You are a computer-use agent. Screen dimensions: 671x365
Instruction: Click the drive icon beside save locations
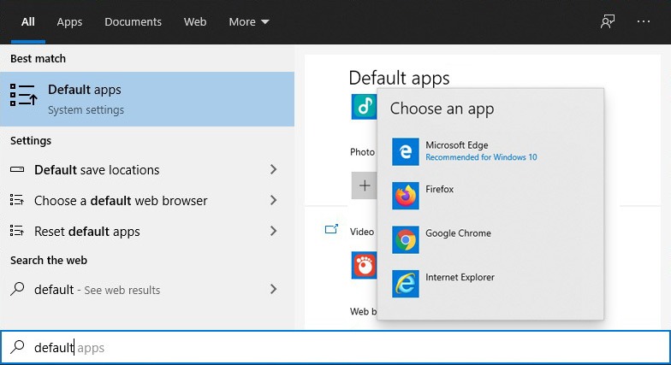coord(17,169)
